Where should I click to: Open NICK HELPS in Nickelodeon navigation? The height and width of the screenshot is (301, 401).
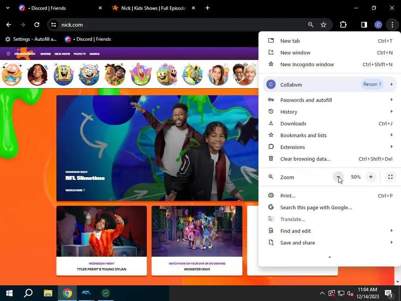click(x=62, y=54)
